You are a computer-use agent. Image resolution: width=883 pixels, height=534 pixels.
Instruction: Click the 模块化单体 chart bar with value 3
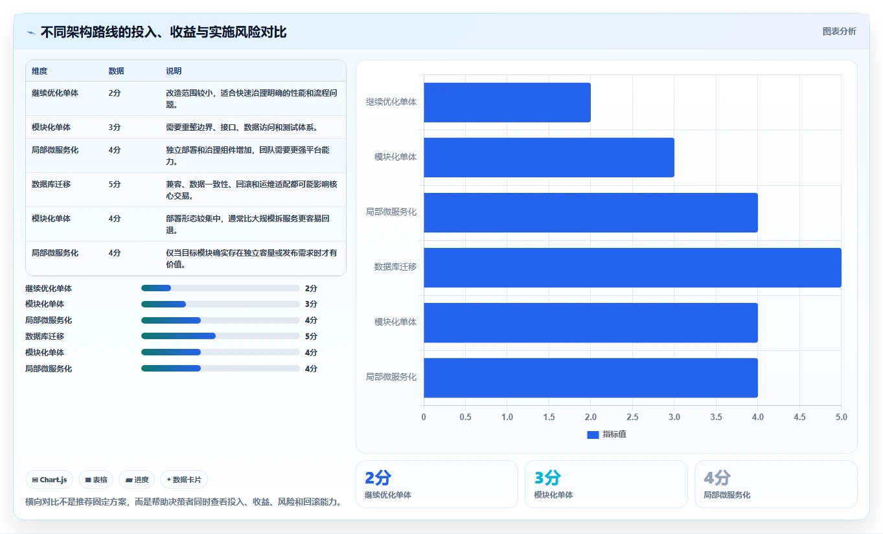click(549, 157)
